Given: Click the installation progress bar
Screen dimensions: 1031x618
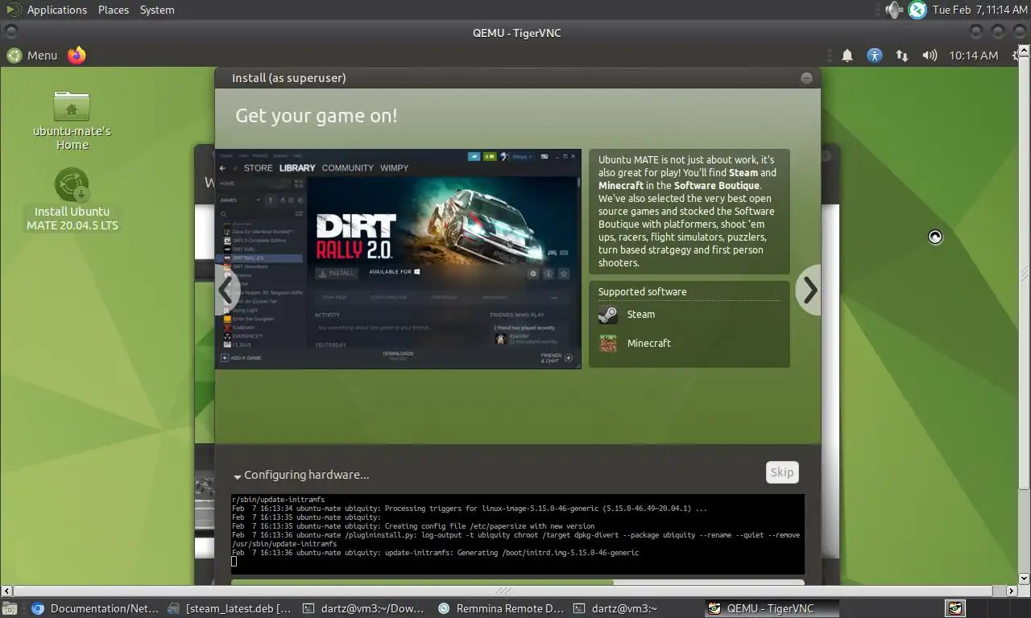Looking at the screenshot, I should click(517, 582).
